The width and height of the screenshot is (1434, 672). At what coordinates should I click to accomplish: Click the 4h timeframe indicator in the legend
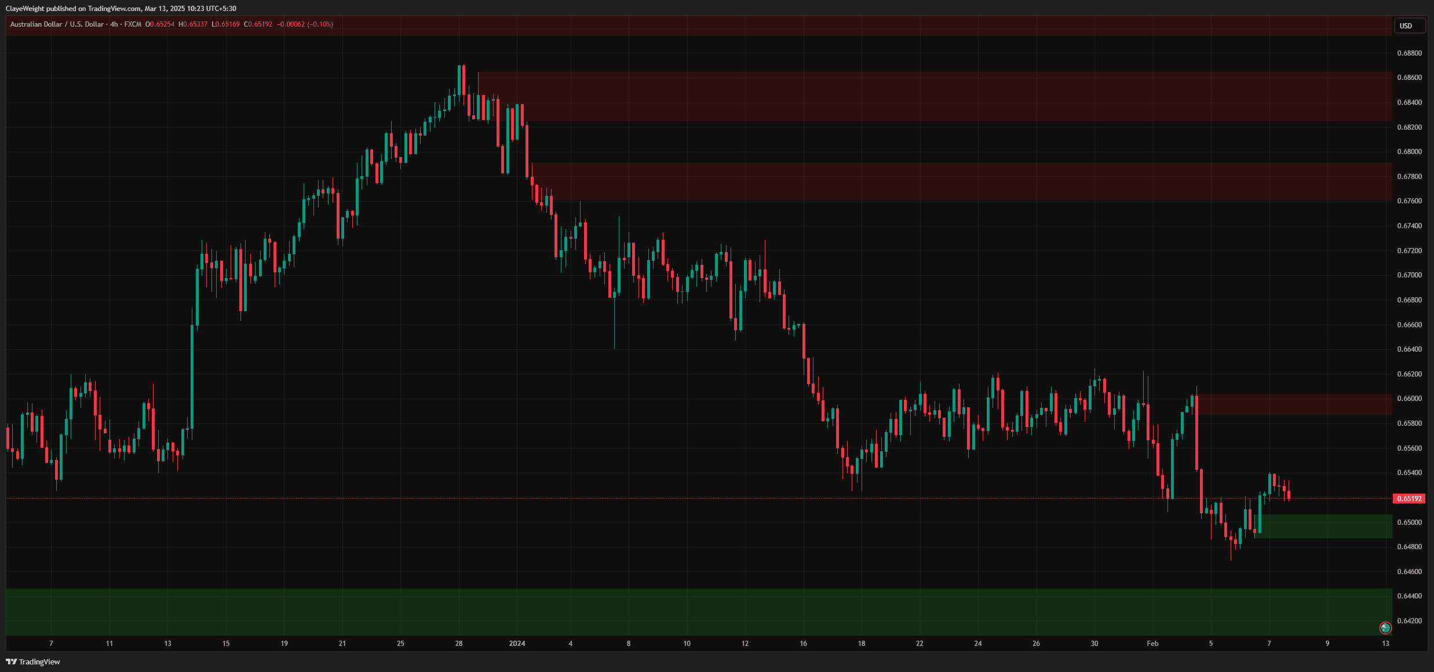click(114, 24)
